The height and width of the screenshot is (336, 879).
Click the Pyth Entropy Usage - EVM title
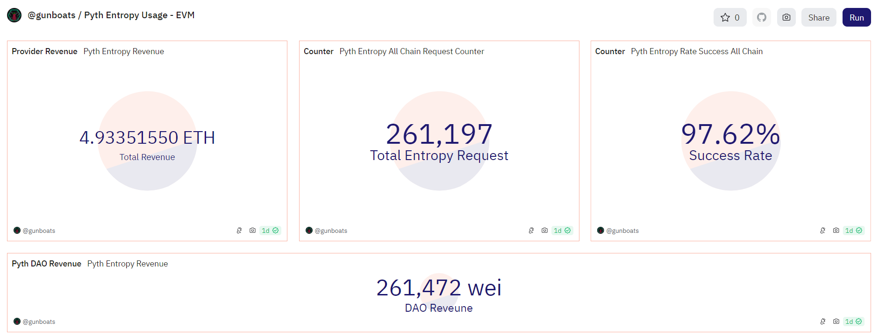click(x=139, y=15)
